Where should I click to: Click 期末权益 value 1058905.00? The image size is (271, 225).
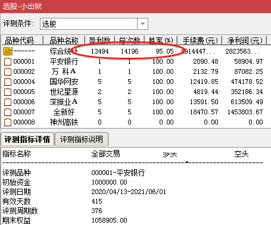[x=110, y=220]
